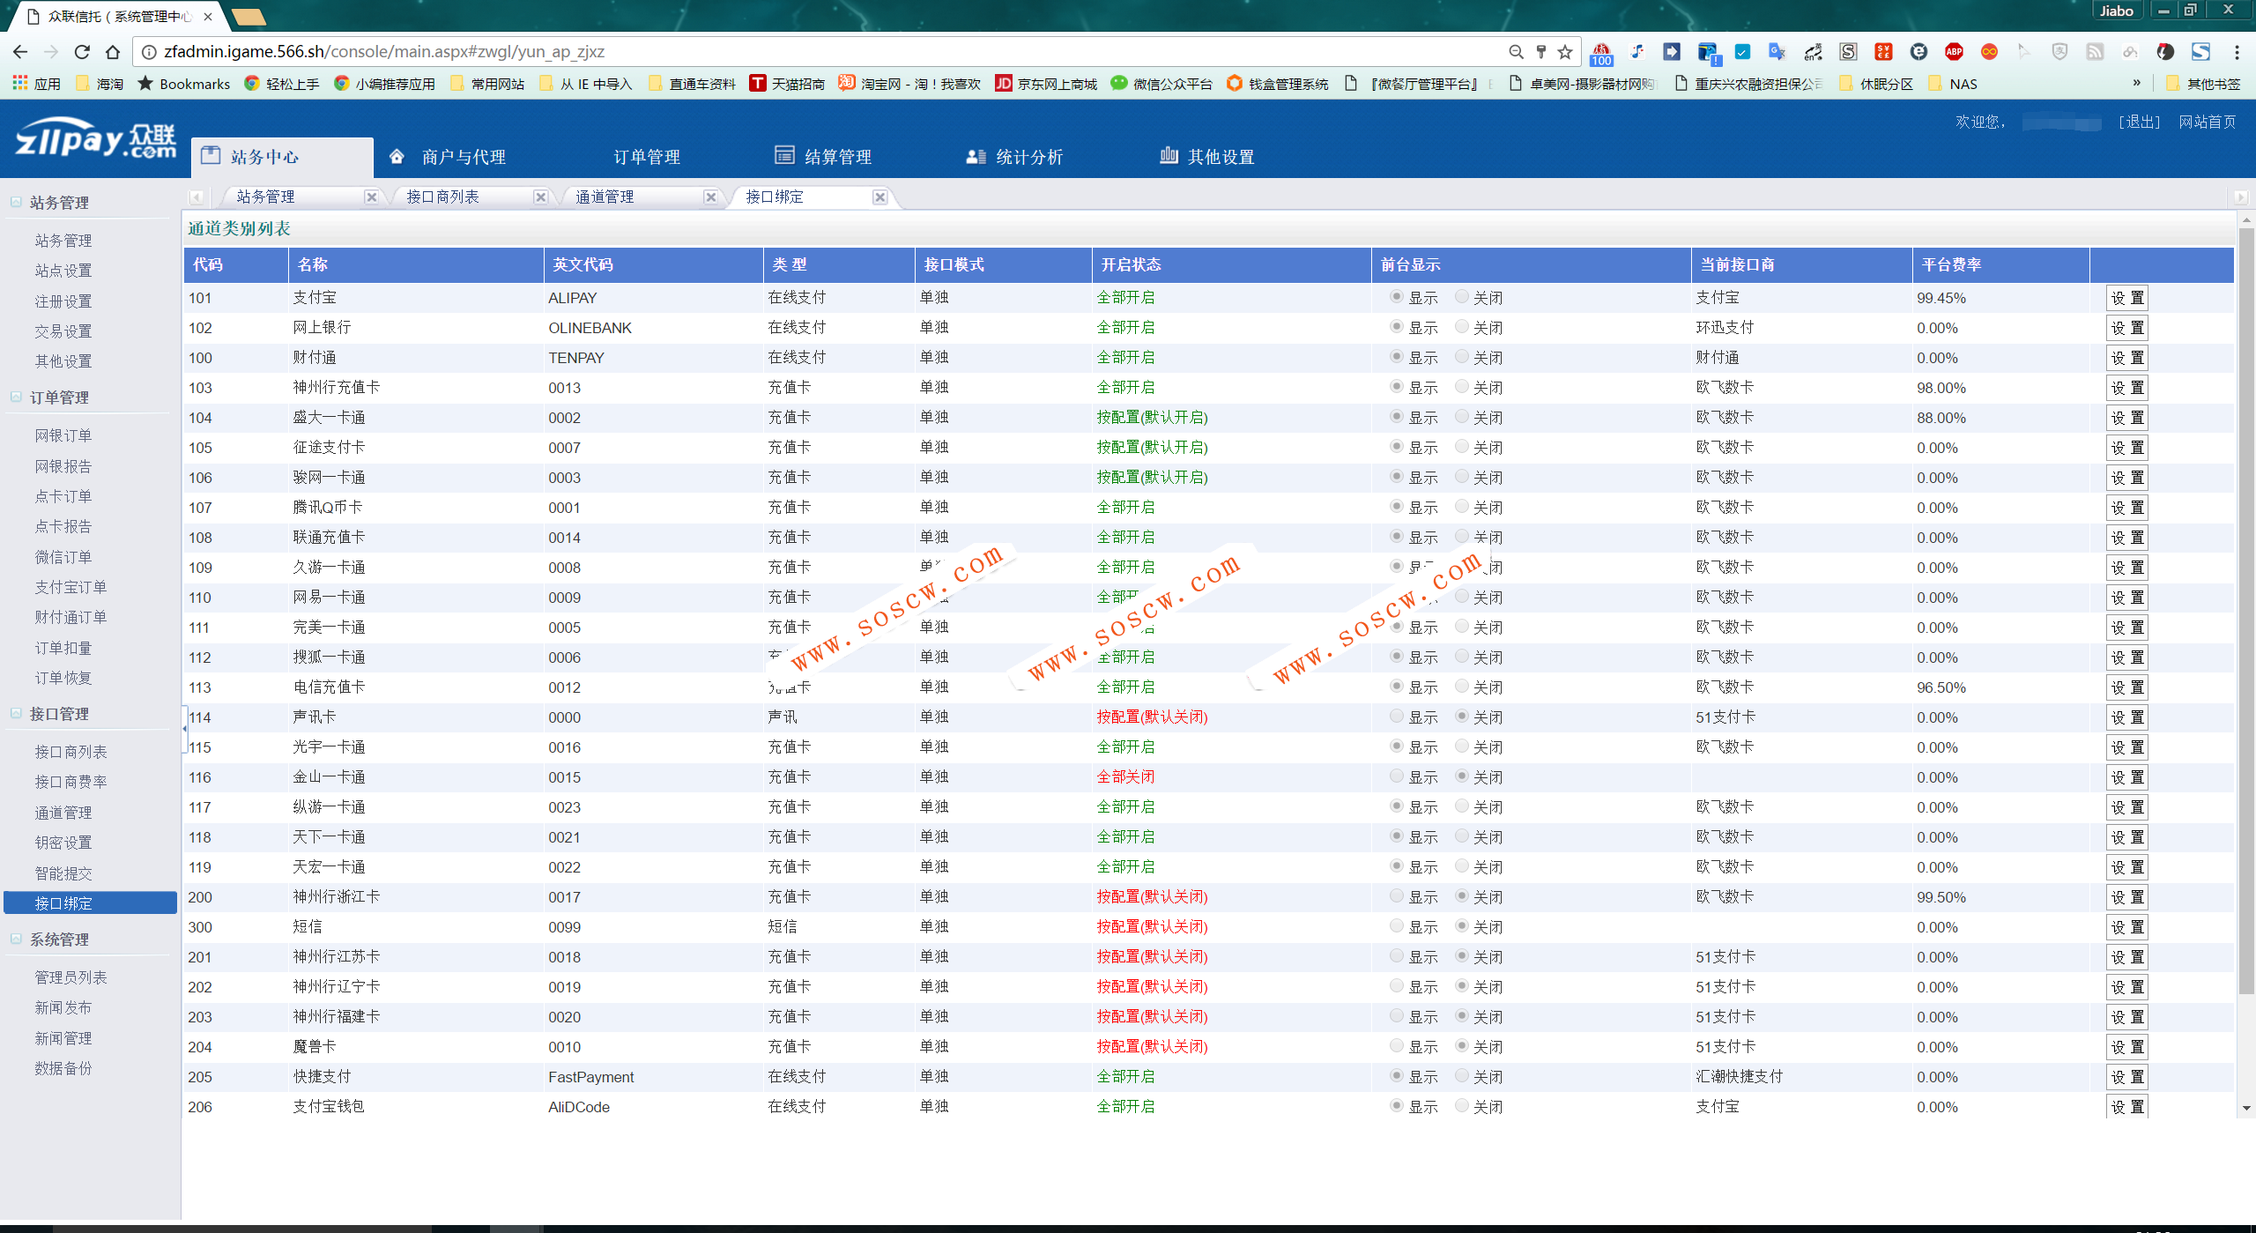Select 显示 radio for 声讯卡 row 114
The image size is (2256, 1233).
tap(1397, 717)
